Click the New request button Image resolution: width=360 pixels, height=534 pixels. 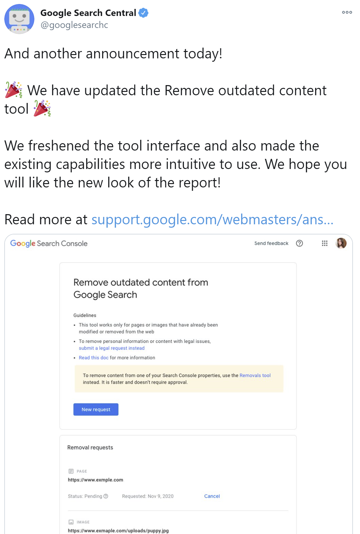tap(95, 409)
